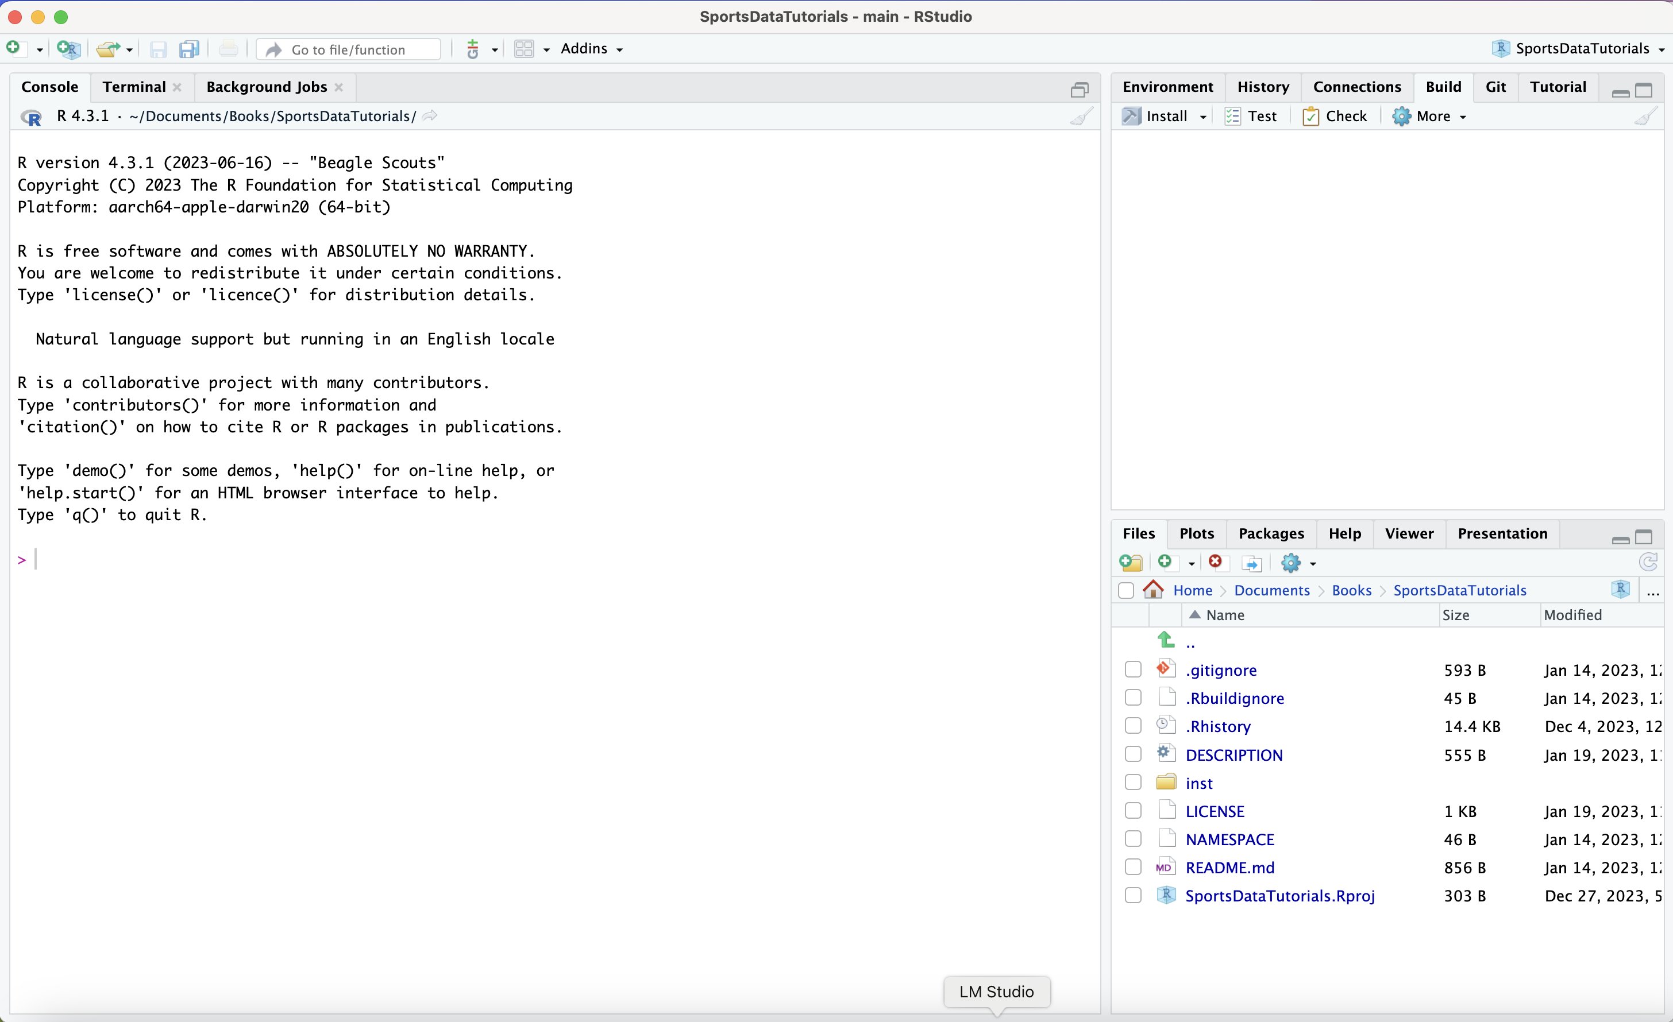Go up to parent directory arrow
The image size is (1673, 1022).
point(1166,640)
